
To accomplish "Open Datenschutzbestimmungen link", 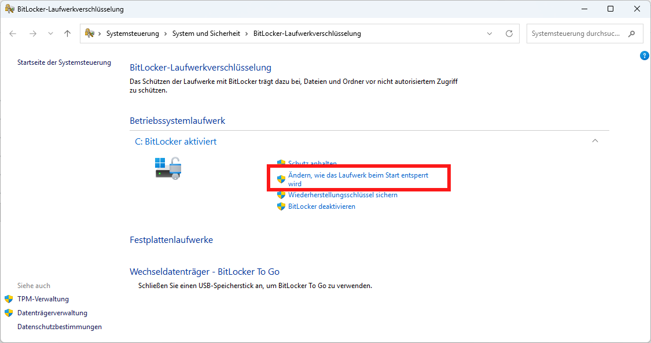I will [x=60, y=327].
